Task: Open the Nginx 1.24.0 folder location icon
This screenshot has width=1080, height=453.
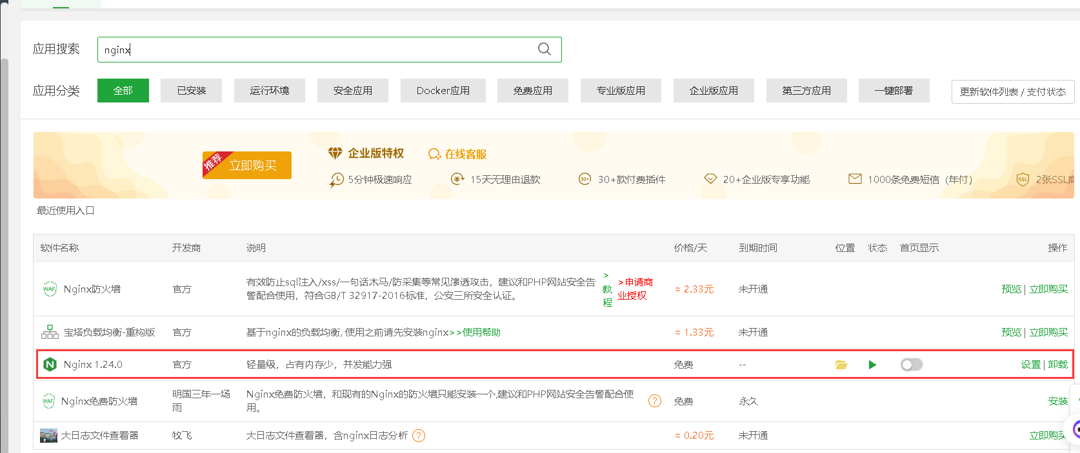Action: [x=841, y=365]
